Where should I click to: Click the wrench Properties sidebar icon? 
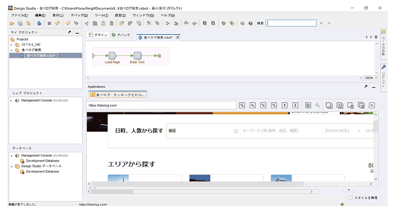383,67
